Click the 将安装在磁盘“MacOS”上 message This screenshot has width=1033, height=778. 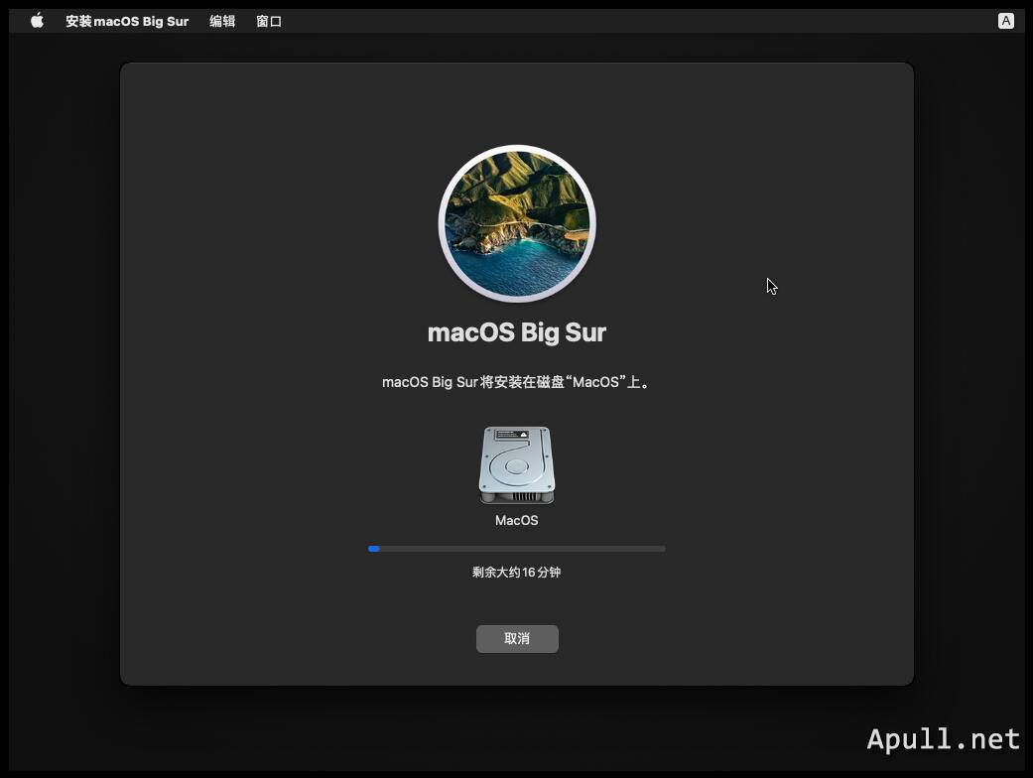516,382
